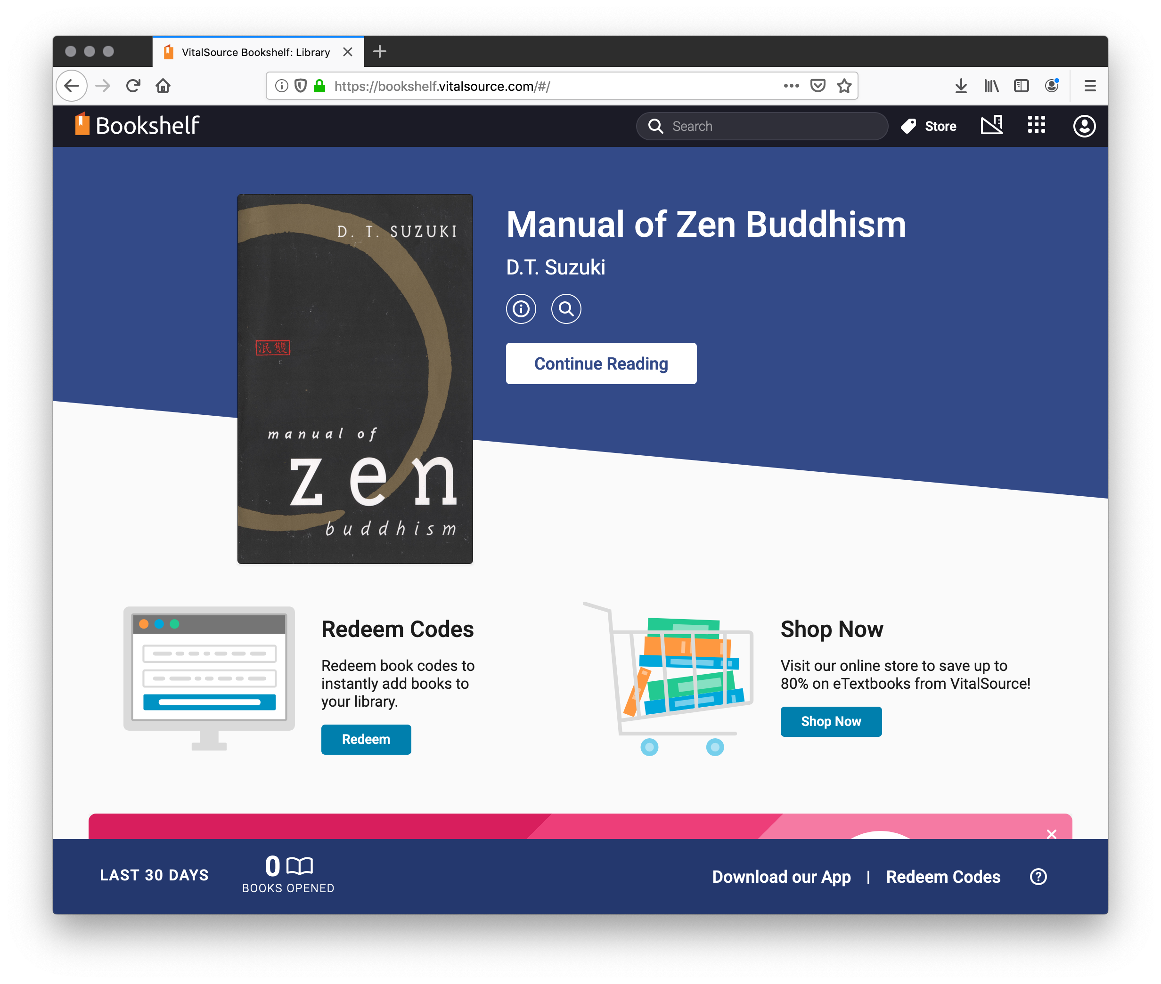This screenshot has height=984, width=1161.
Task: Open the app grid menu icon
Action: (1037, 125)
